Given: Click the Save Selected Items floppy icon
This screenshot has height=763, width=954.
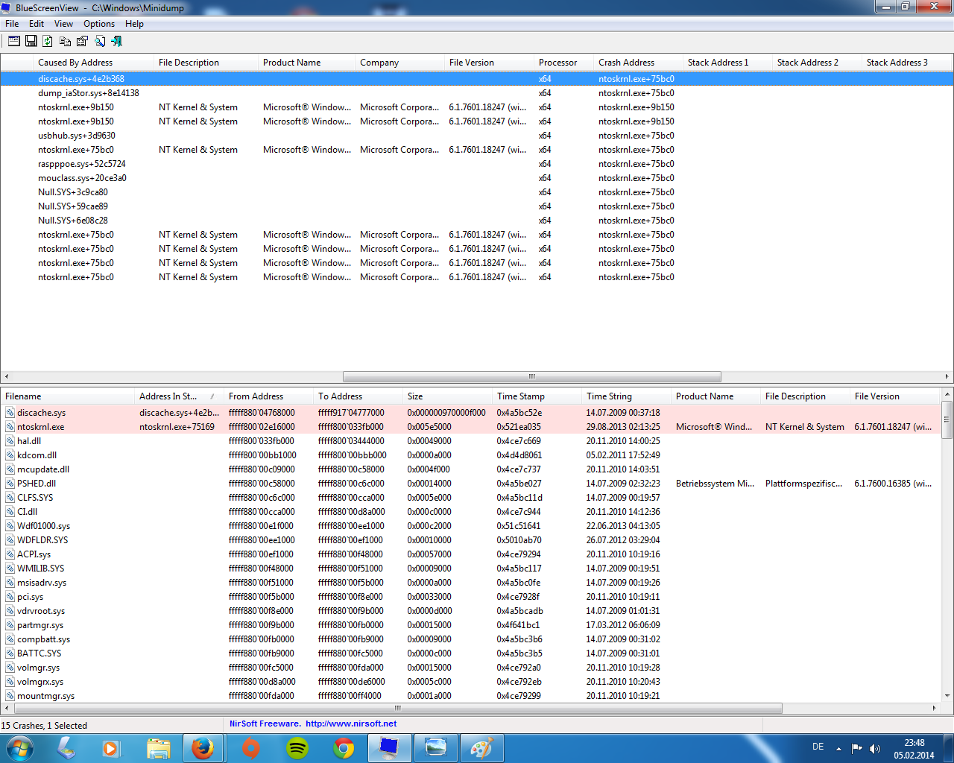Looking at the screenshot, I should click(31, 41).
